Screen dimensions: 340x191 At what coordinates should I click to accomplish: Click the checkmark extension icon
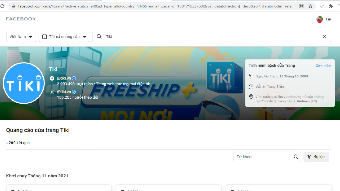tap(322, 6)
